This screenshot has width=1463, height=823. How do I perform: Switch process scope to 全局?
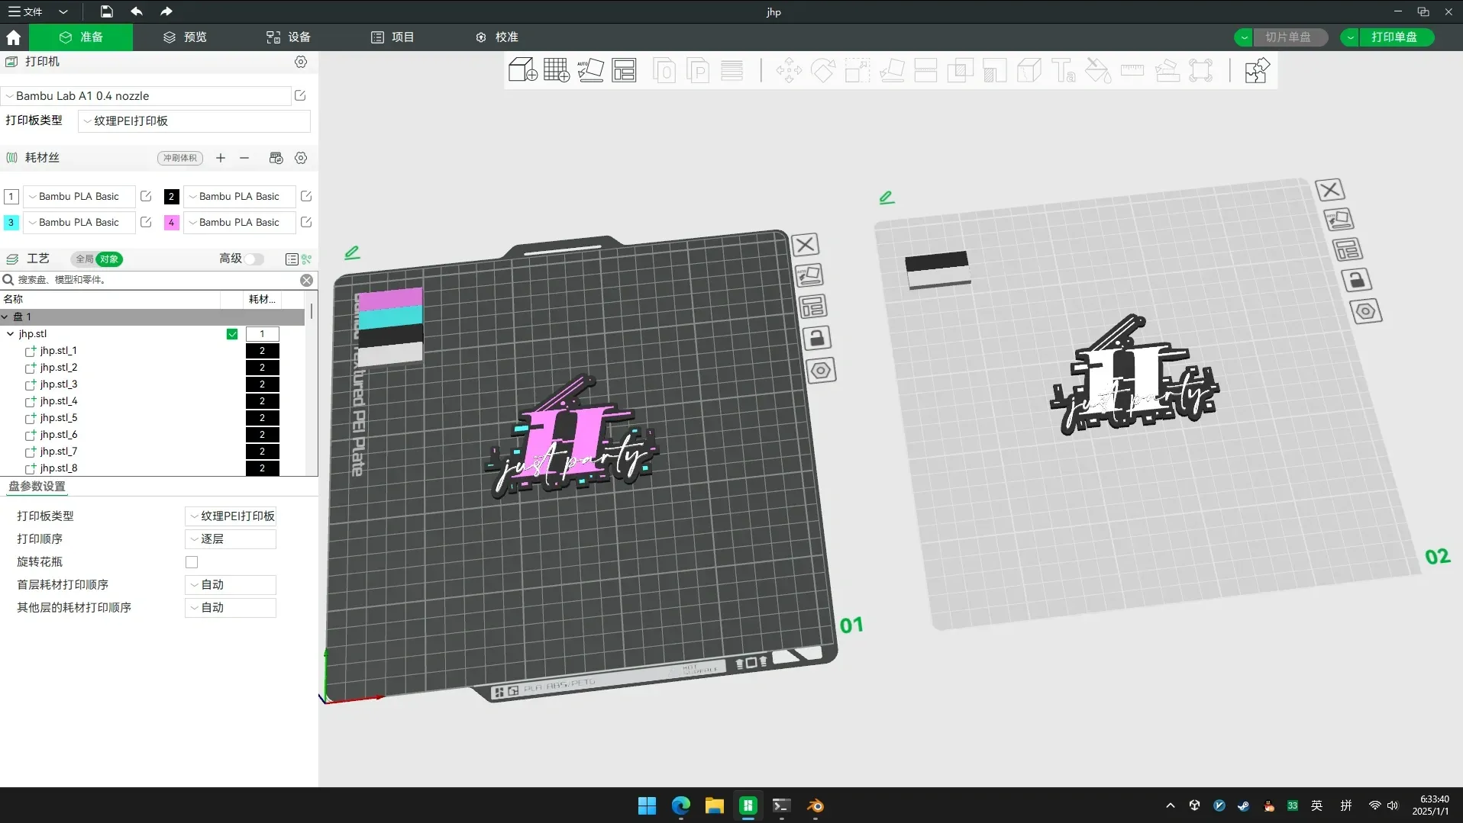coord(84,259)
